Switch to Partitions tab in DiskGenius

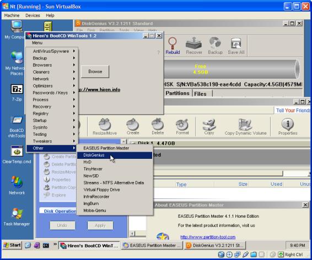177,93
